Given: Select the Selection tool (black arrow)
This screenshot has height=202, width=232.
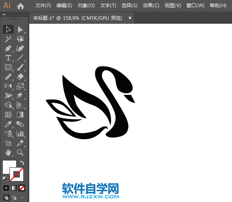Looking at the screenshot, I should pos(8,29).
